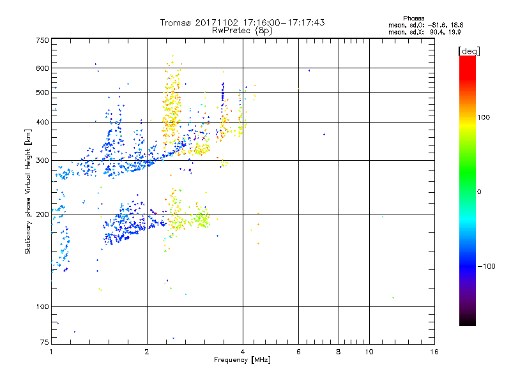Click the y-axis tick label '750'
Screen dimensions: 511x383
(x=42, y=40)
